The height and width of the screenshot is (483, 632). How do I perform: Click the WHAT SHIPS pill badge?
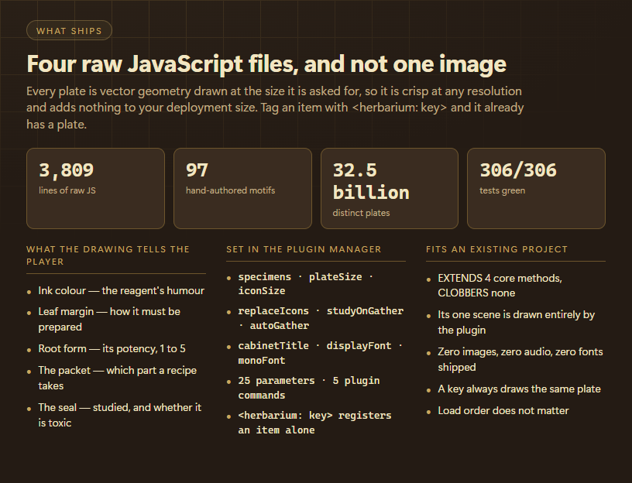69,30
